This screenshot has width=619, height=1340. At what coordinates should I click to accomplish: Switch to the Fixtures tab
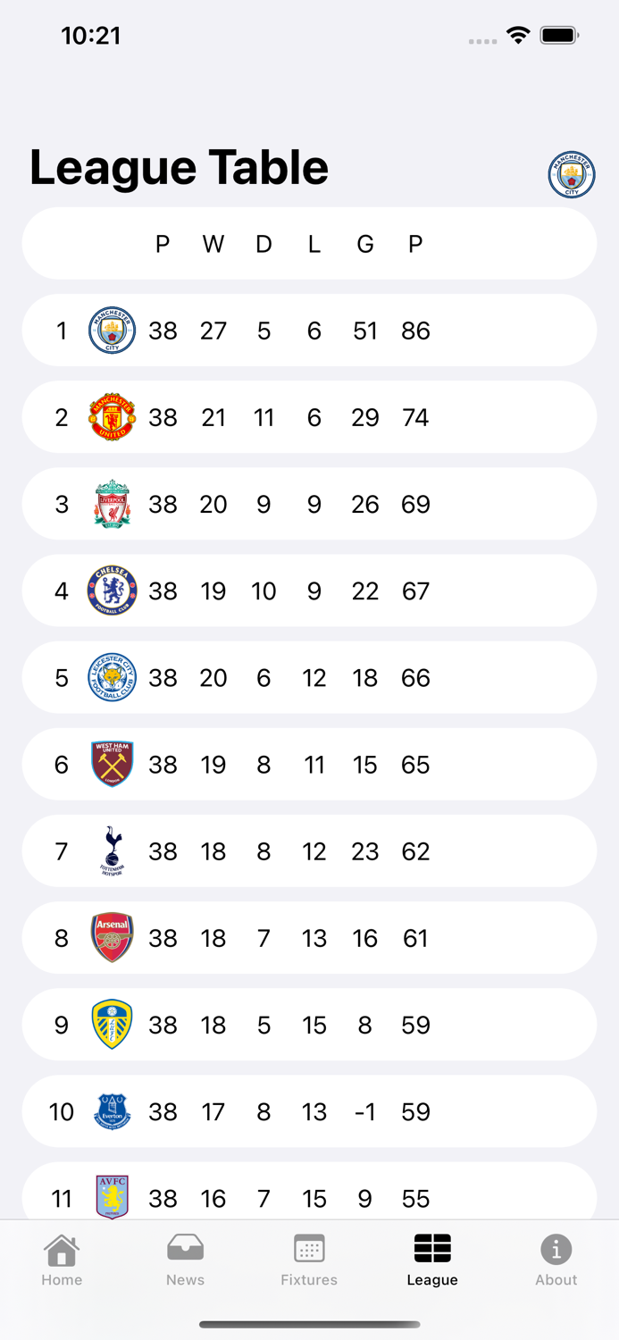(x=308, y=1260)
